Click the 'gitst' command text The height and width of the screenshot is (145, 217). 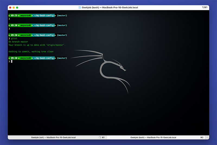14,38
